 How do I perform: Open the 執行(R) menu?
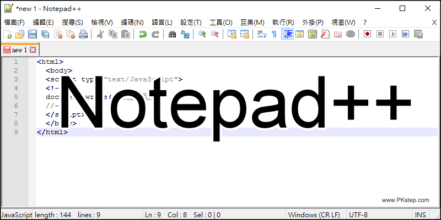(283, 23)
